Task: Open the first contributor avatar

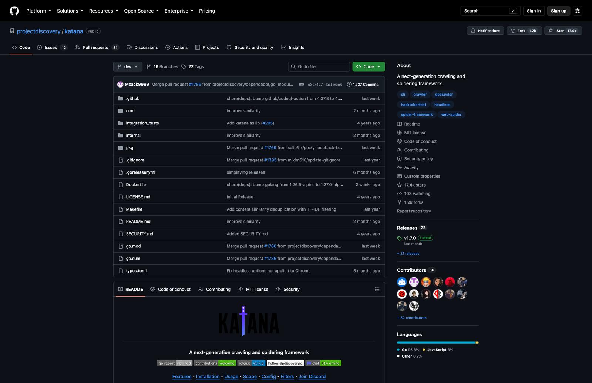Action: 402,282
